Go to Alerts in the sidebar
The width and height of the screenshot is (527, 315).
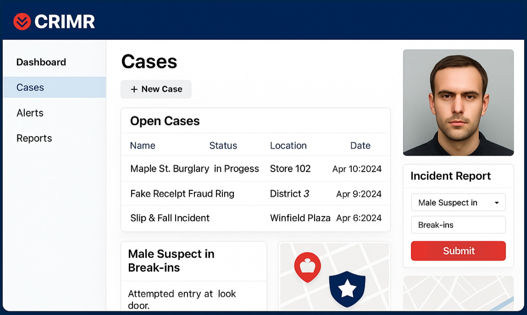coord(30,113)
